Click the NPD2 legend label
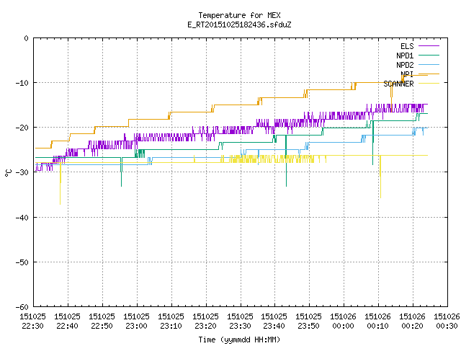Image resolution: width=461 pixels, height=346 pixels. click(x=405, y=65)
